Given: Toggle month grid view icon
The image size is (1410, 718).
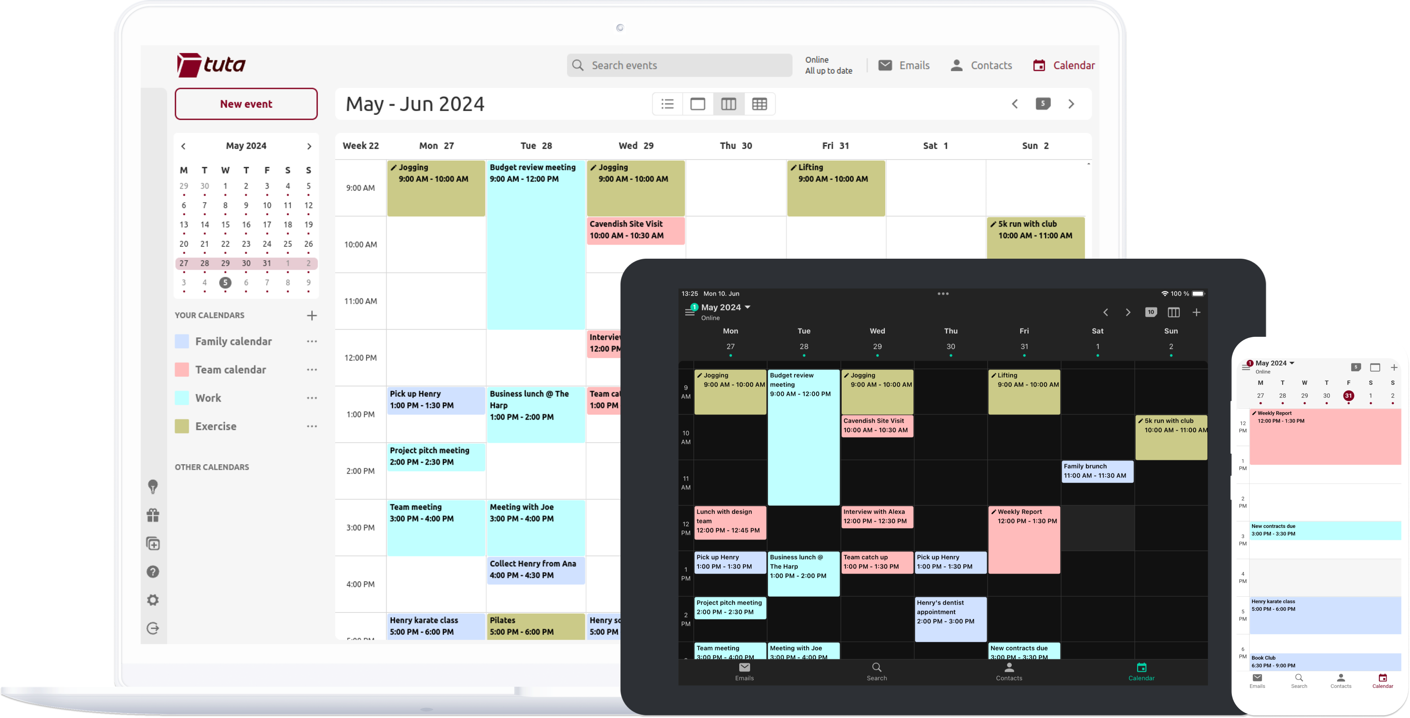Looking at the screenshot, I should click(x=759, y=104).
